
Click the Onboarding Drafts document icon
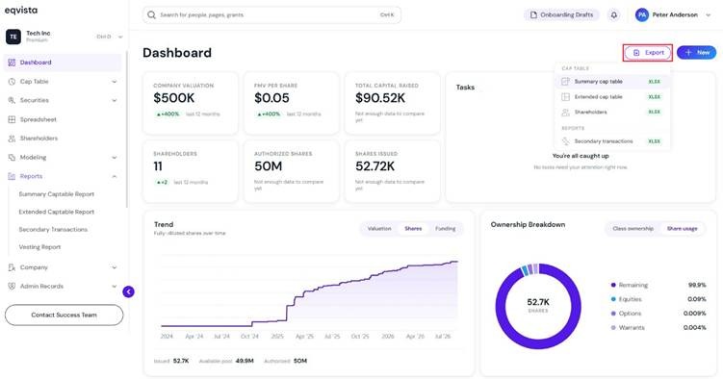[x=533, y=14]
